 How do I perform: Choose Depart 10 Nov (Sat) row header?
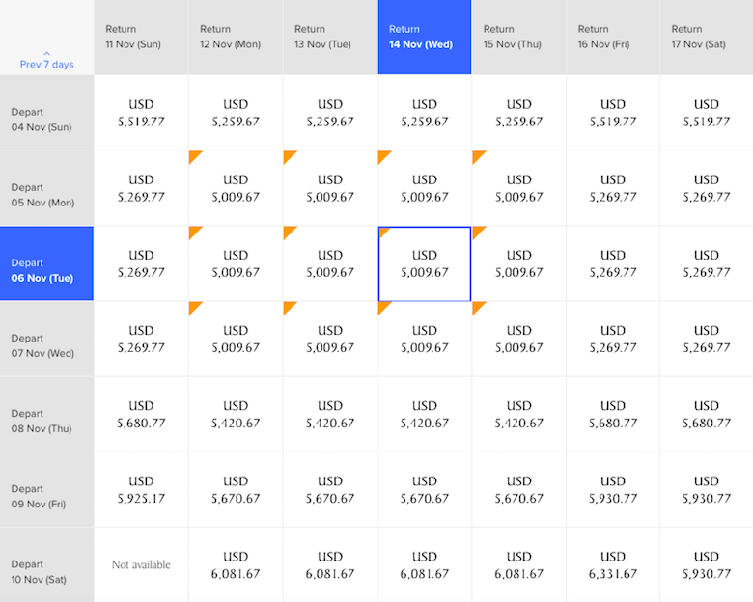pyautogui.click(x=46, y=565)
